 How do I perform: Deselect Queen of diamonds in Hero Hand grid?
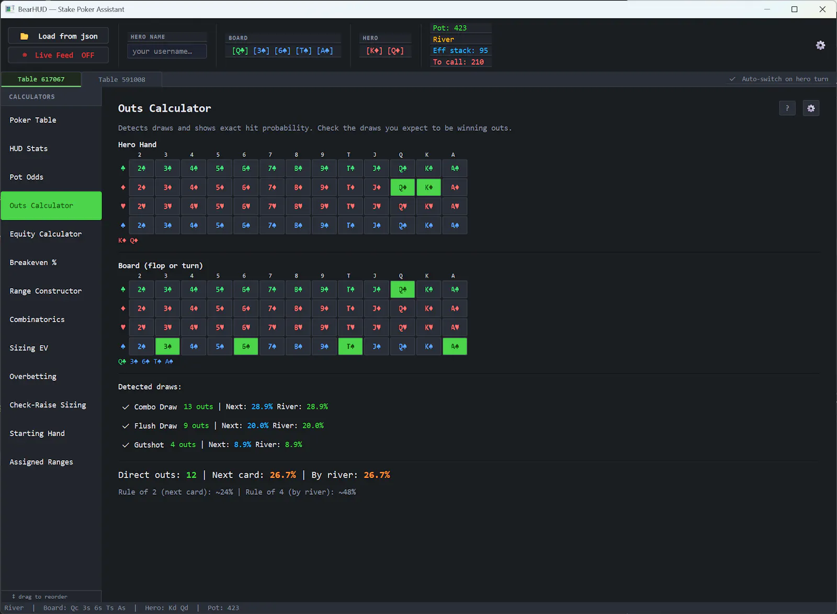click(x=402, y=187)
